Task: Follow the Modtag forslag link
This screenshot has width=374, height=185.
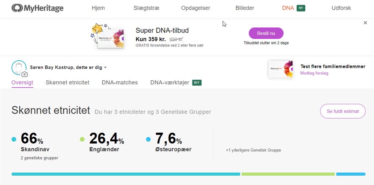Action: [x=314, y=73]
